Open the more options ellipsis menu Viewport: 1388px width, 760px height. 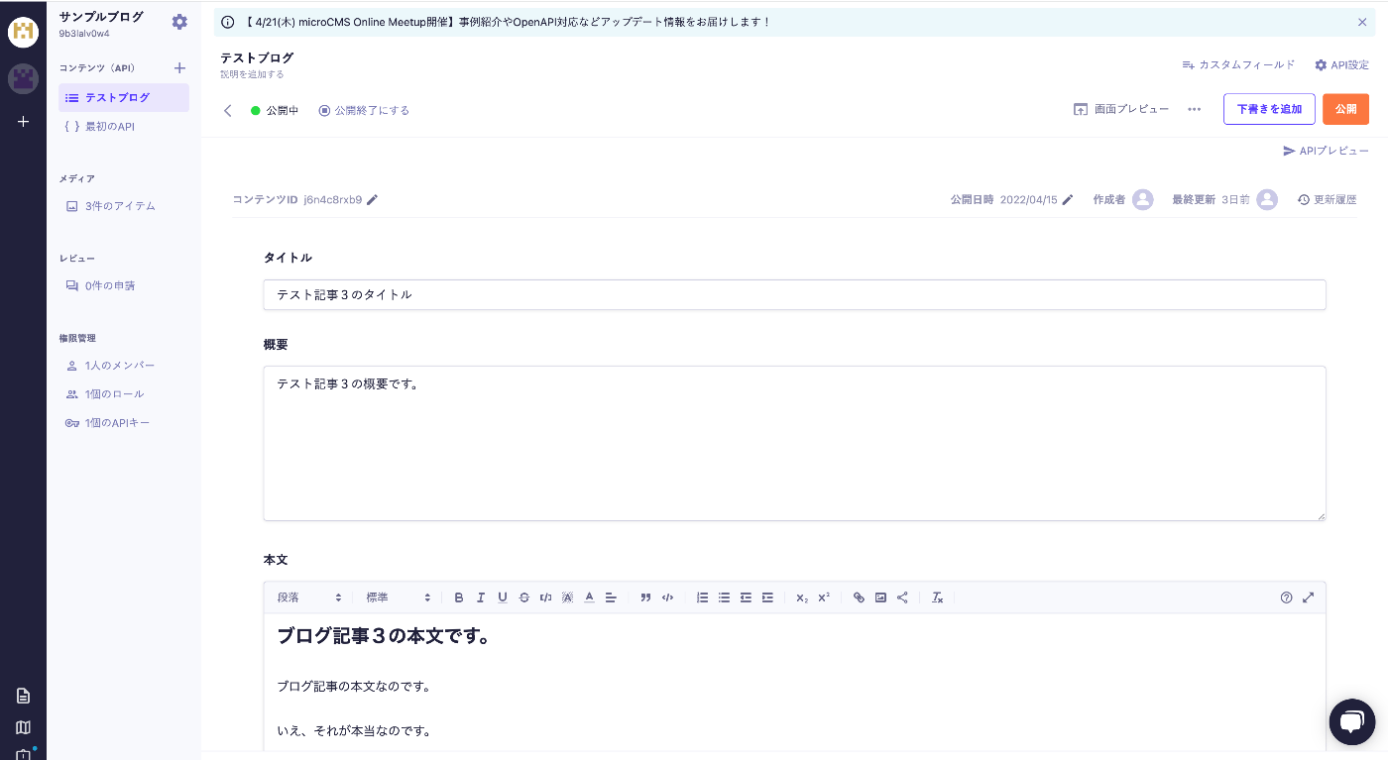(1194, 110)
